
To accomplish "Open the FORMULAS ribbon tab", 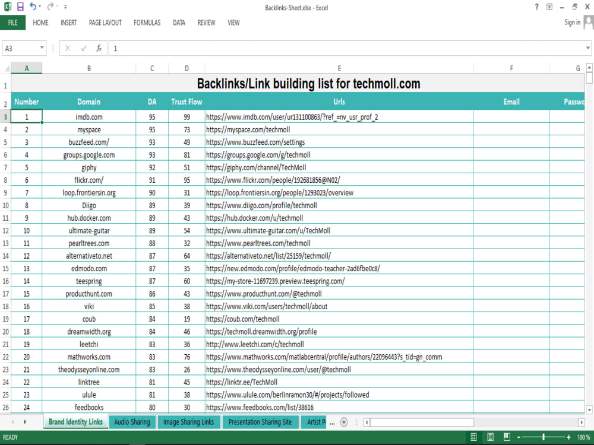I will (147, 23).
